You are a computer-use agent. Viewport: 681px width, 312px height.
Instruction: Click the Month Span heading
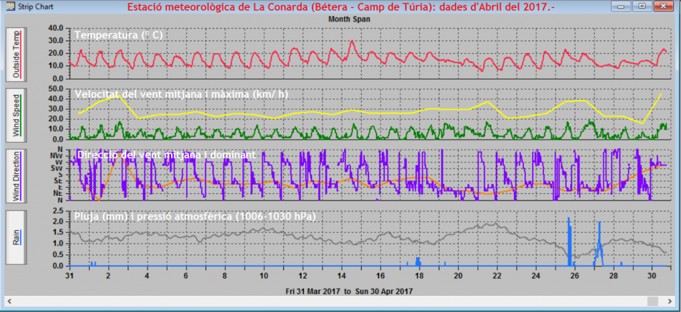pos(350,19)
